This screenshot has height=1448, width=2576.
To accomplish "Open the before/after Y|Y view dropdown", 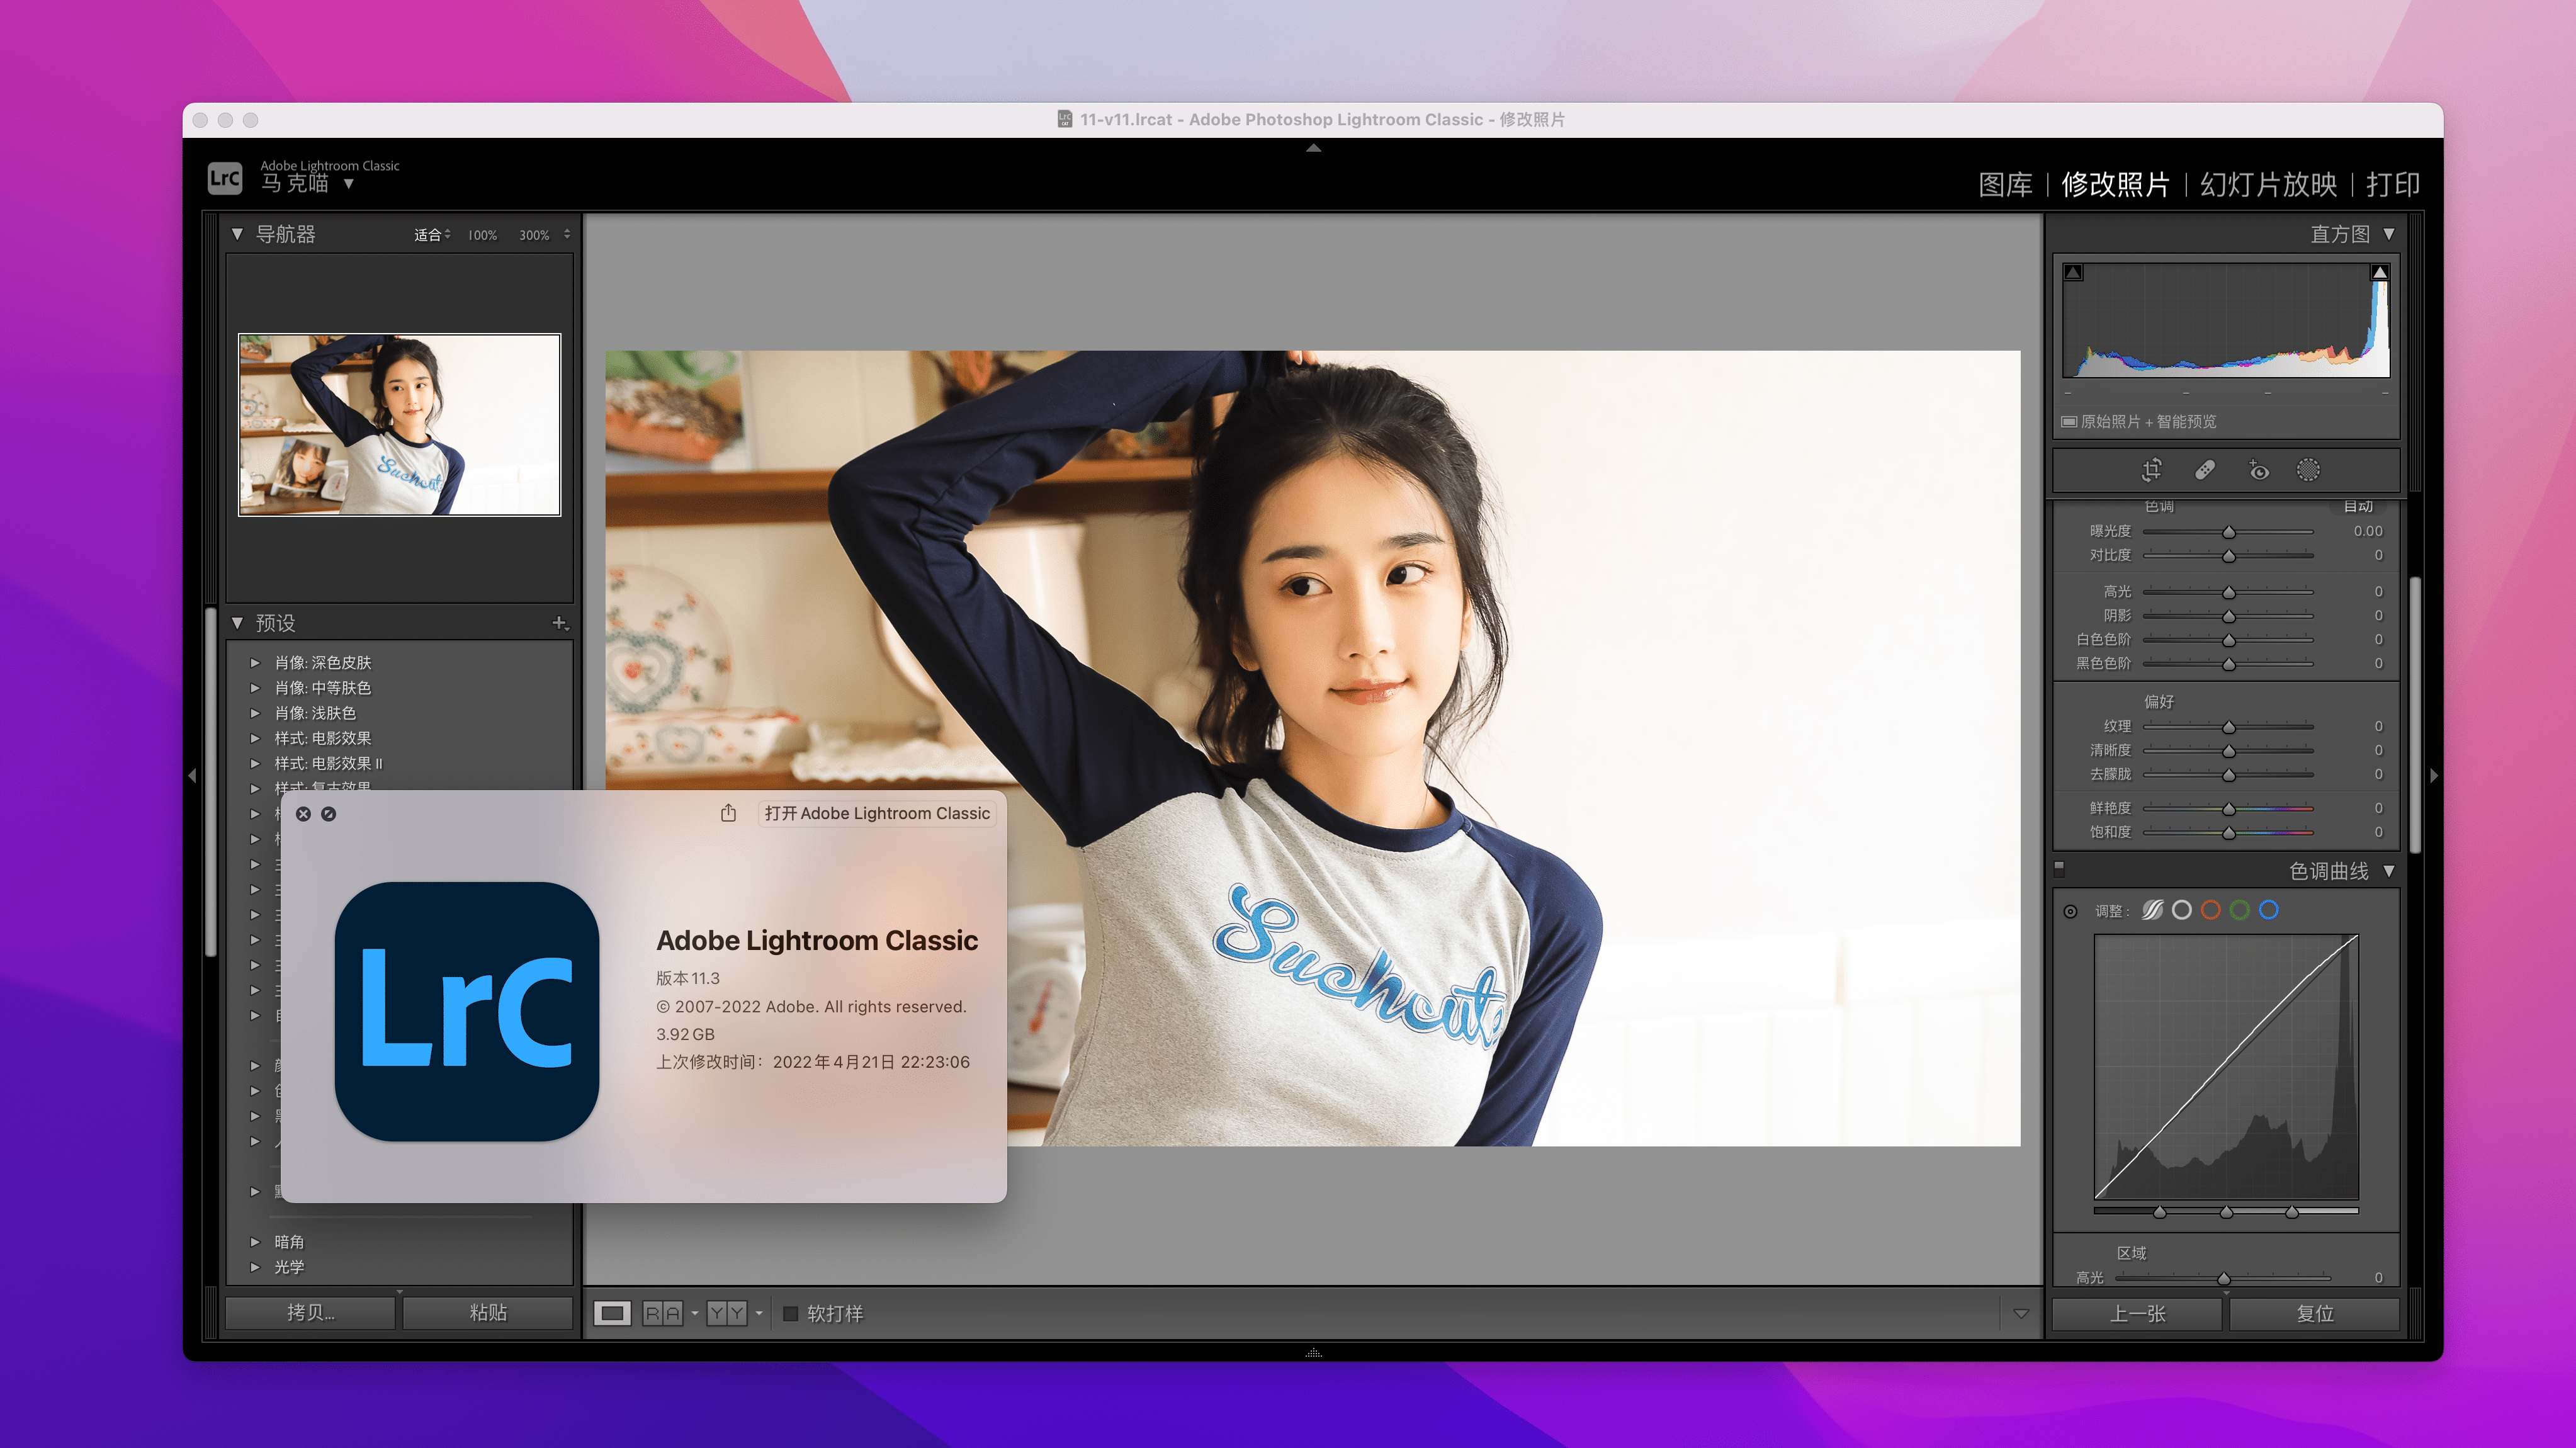I will tap(759, 1313).
